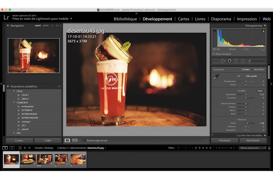Switch to Loupe view mode button

[x=67, y=140]
